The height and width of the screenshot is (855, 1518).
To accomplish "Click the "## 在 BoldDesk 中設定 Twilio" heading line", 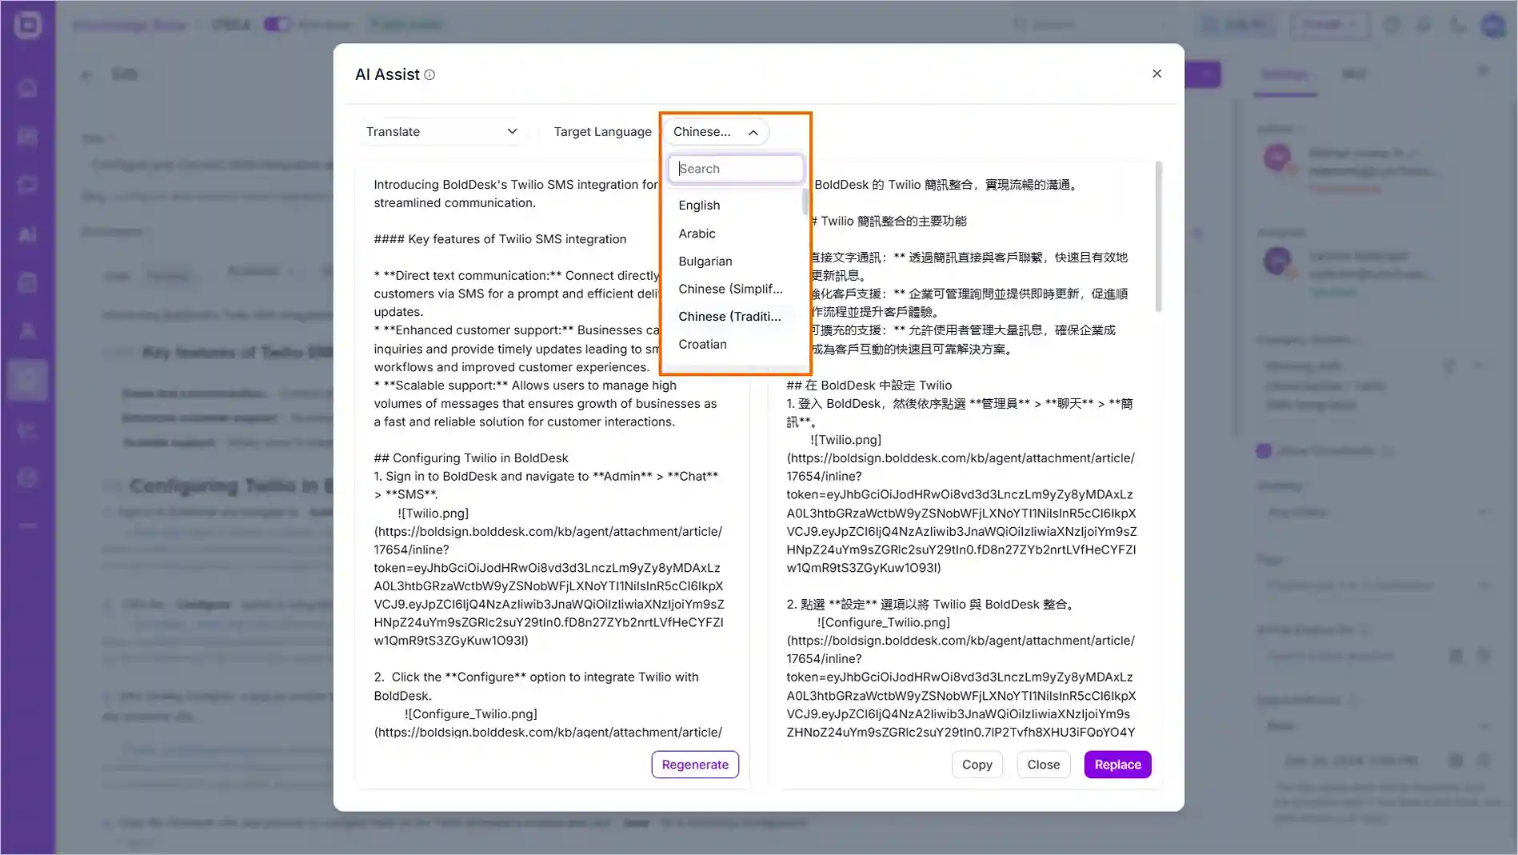I will pos(869,386).
